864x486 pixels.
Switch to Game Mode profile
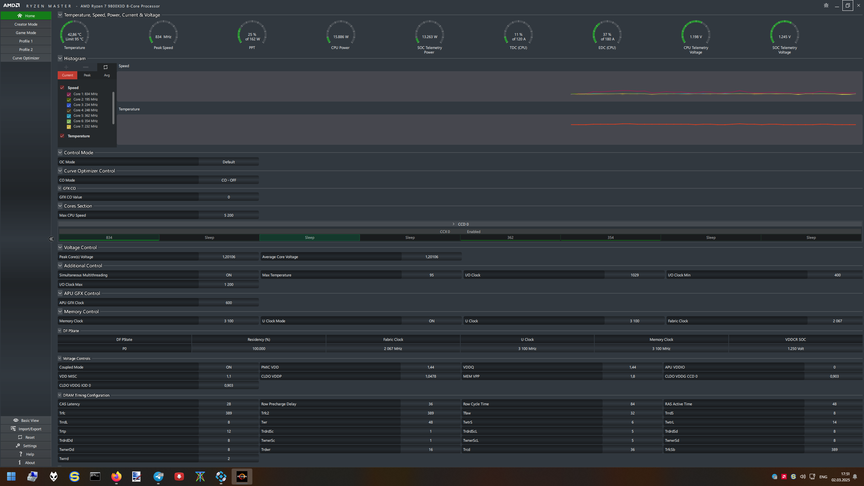(26, 33)
